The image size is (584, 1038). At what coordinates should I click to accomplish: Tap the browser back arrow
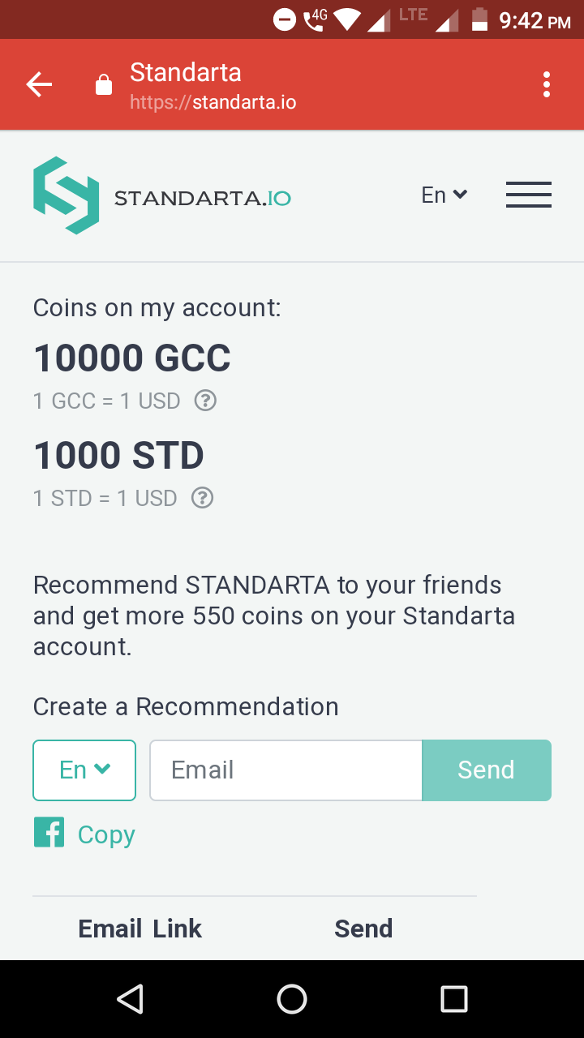[39, 84]
